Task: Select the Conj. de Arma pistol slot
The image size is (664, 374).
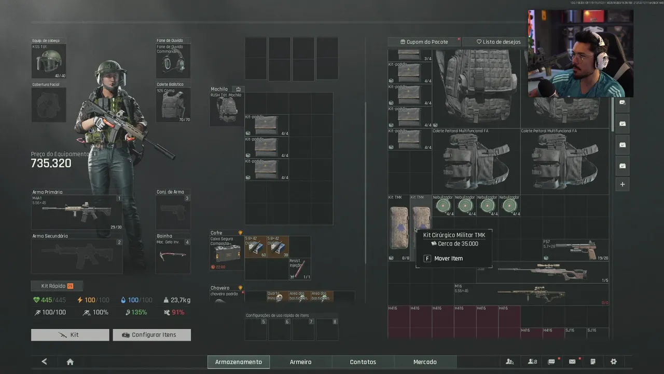Action: (x=173, y=212)
